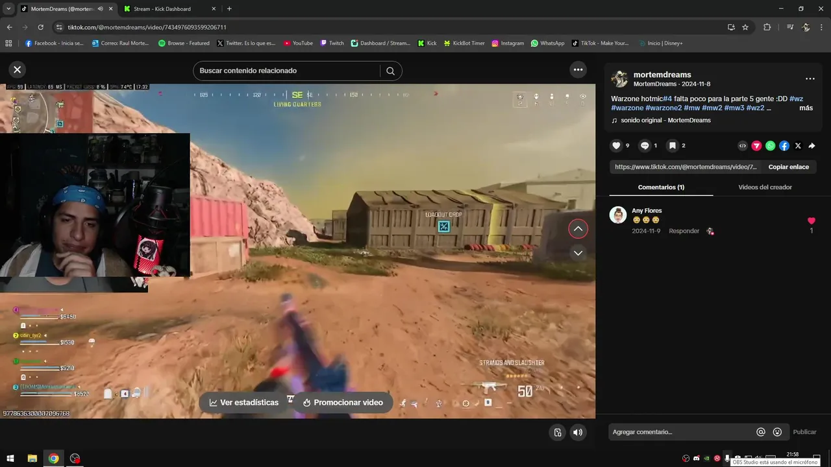Open post options ellipsis next to mortemdreams
The height and width of the screenshot is (467, 831).
[810, 78]
